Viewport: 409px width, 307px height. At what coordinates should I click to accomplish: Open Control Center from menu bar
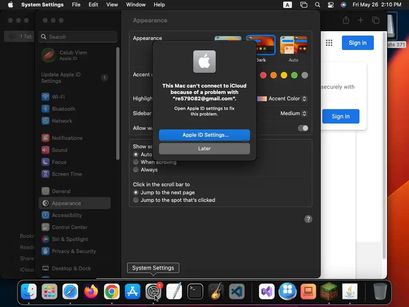(x=330, y=5)
